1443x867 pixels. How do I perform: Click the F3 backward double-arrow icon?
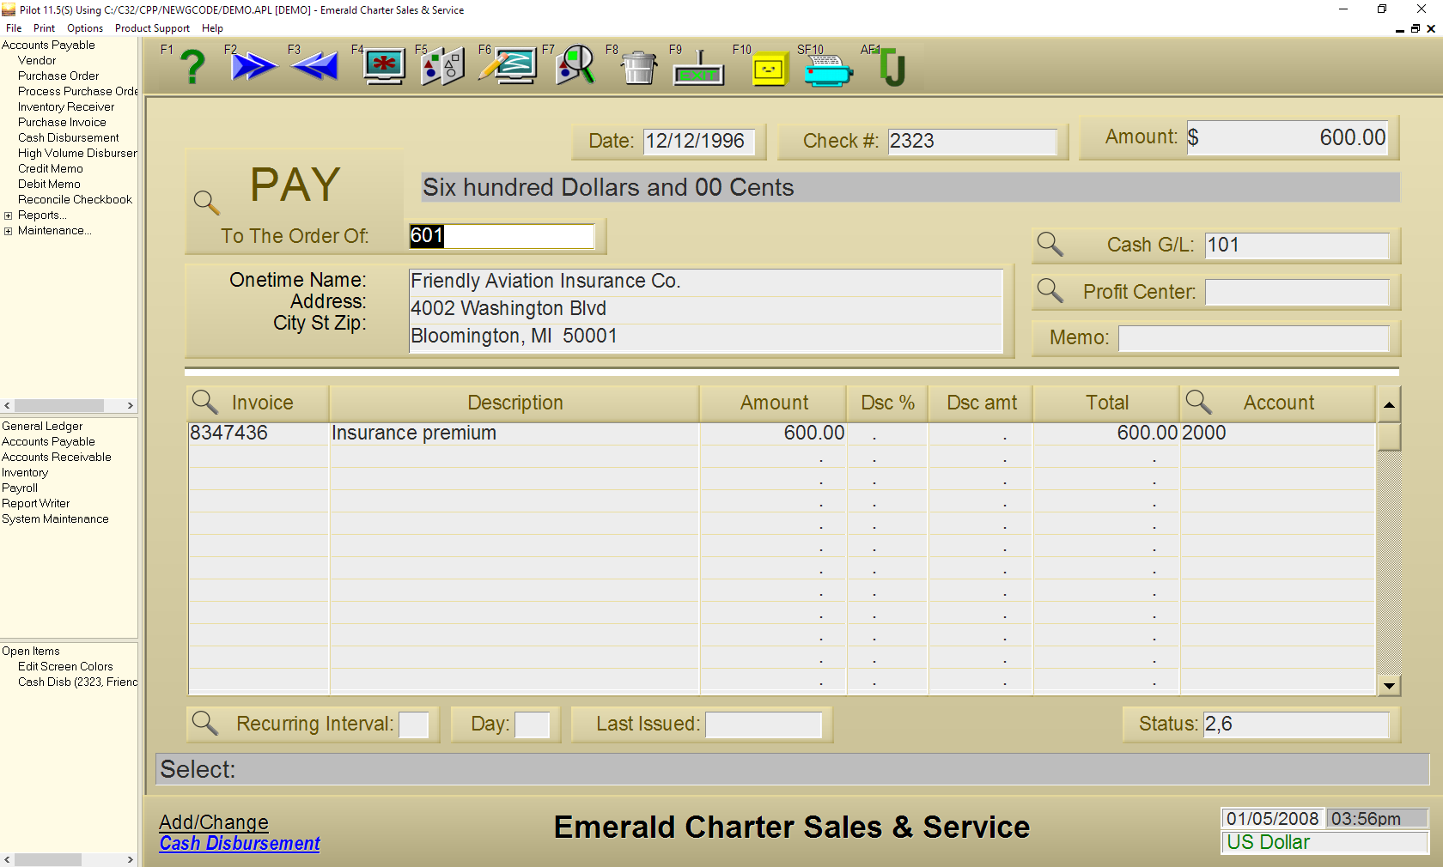point(315,67)
